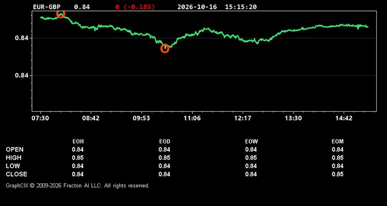This screenshot has width=387, height=206.
Task: Select the EOH low value 0.84
Action: pyautogui.click(x=78, y=166)
